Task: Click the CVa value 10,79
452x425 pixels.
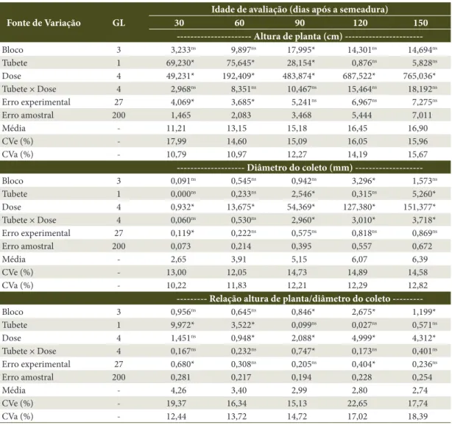Action: tap(176, 154)
